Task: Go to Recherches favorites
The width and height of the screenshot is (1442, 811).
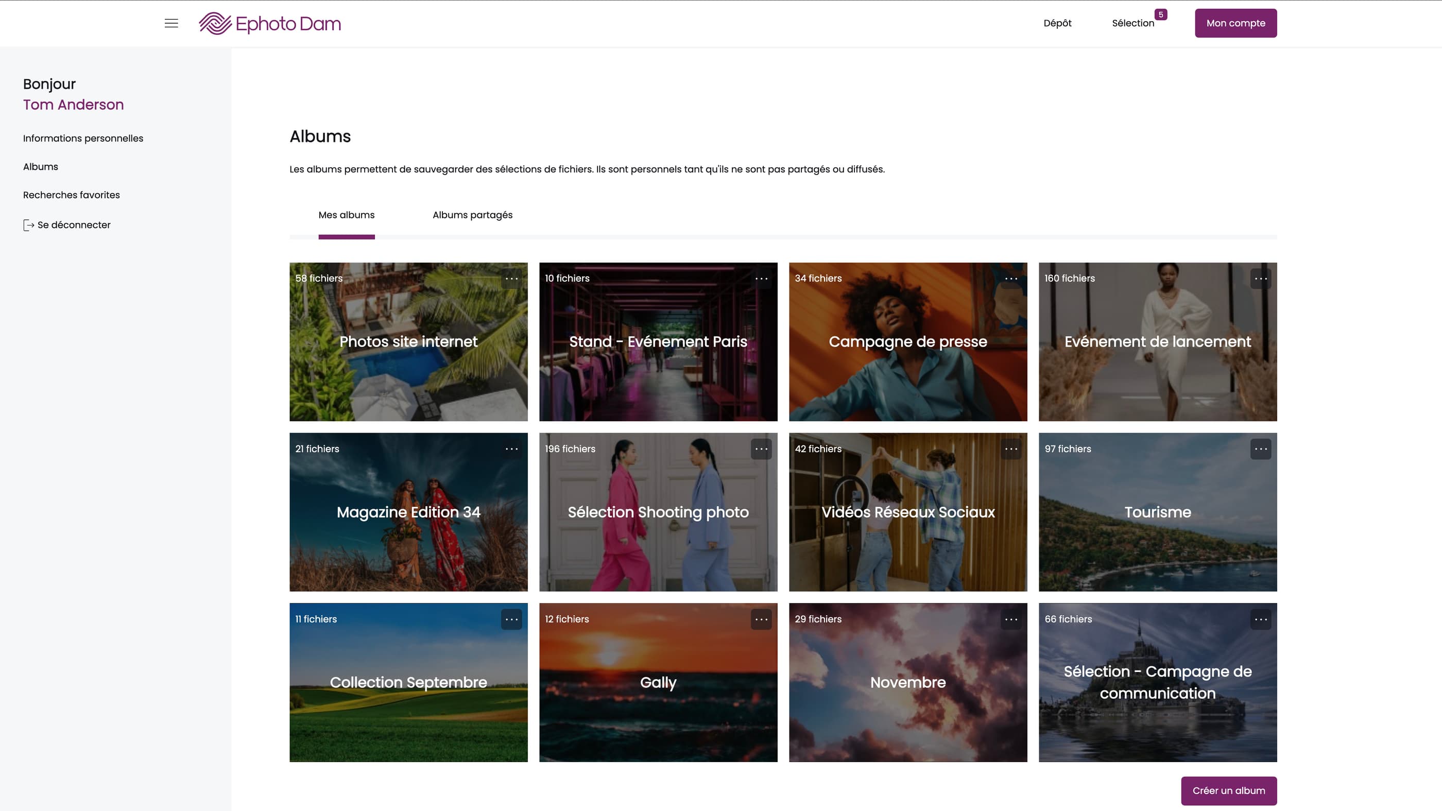Action: point(71,195)
